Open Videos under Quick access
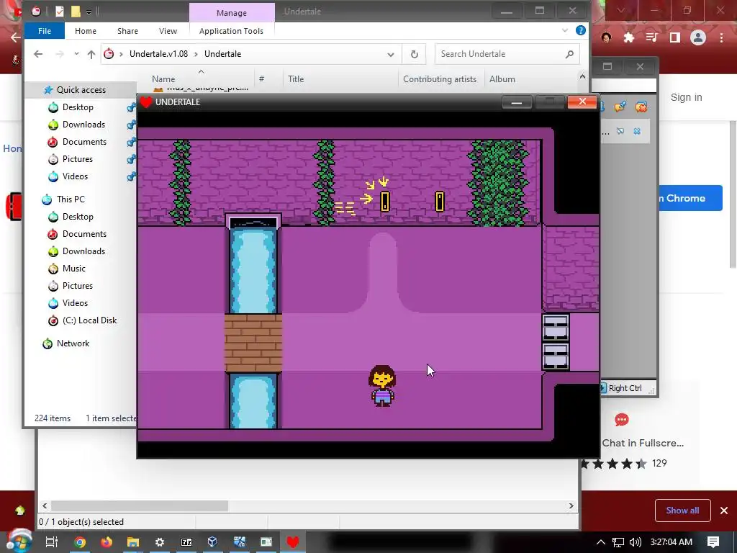This screenshot has height=553, width=737. point(75,176)
